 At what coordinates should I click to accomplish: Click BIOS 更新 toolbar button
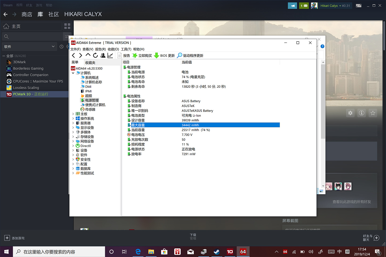point(165,55)
